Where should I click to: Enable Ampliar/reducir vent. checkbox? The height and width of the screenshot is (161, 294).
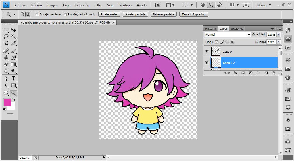click(65, 14)
